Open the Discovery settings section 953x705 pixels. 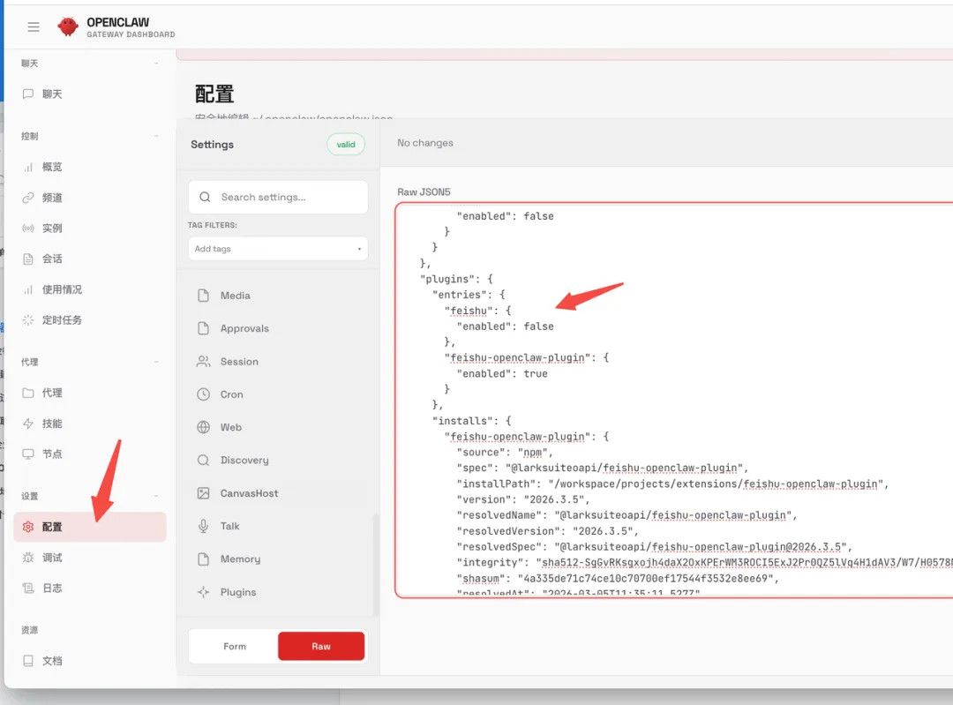pyautogui.click(x=278, y=460)
